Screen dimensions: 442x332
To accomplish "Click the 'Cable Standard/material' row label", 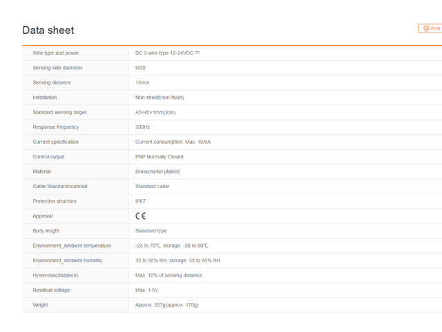I will [x=60, y=186].
